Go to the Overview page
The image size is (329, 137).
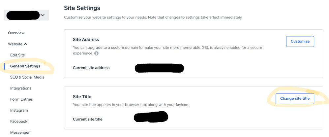16,33
